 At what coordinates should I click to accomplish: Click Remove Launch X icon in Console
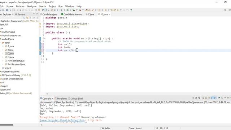pyautogui.click(x=196, y=98)
